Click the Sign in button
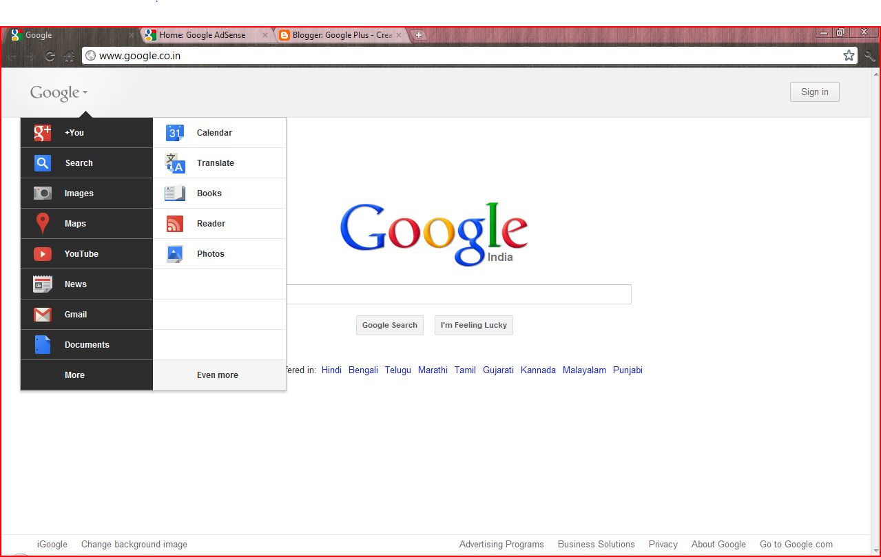 point(813,92)
